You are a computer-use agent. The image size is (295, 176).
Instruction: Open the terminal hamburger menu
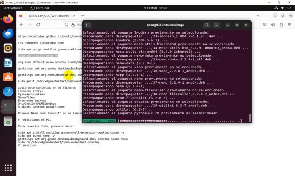point(217,25)
